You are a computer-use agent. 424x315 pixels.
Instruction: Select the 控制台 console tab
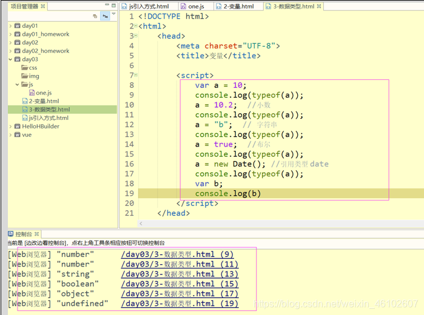pos(24,234)
